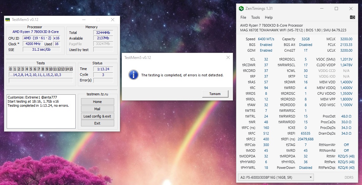Click the test 0 indicator box
Viewport: 362px width, 185px height.
coord(11,69)
